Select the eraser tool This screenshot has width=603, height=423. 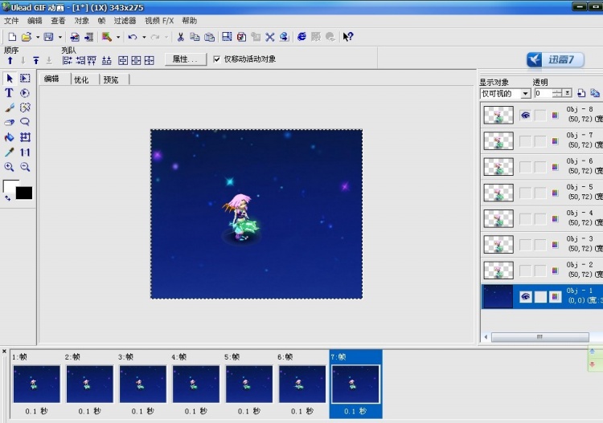point(10,123)
